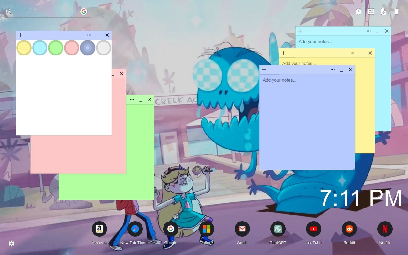The width and height of the screenshot is (408, 255).
Task: Add a note from the white note's plus
Action: pos(20,35)
